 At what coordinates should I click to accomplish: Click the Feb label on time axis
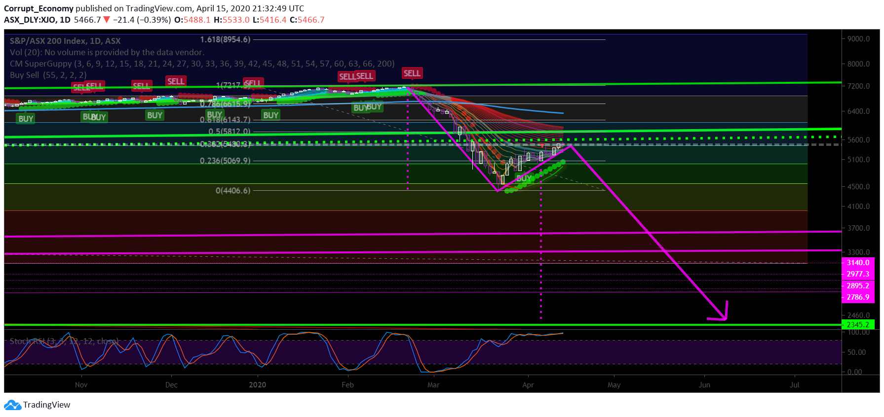[347, 385]
